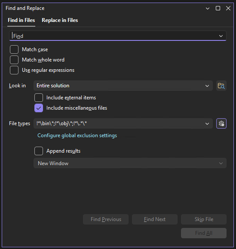Switch to the Find in Files tab
This screenshot has width=236, height=249.
coord(21,20)
